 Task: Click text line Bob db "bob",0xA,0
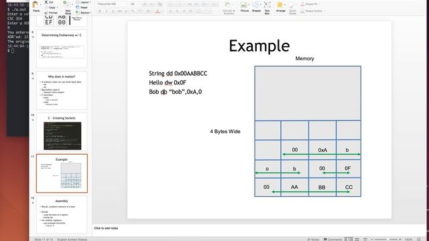176,92
